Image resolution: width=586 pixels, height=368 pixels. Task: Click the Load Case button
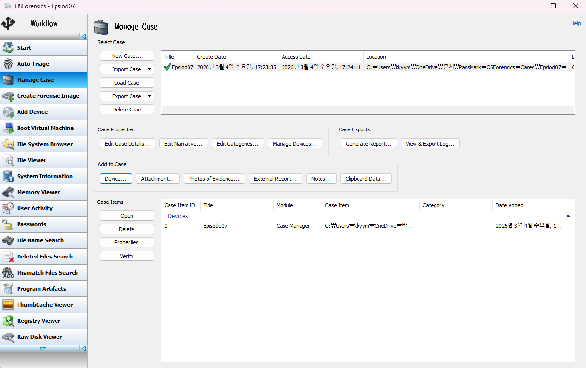[127, 83]
